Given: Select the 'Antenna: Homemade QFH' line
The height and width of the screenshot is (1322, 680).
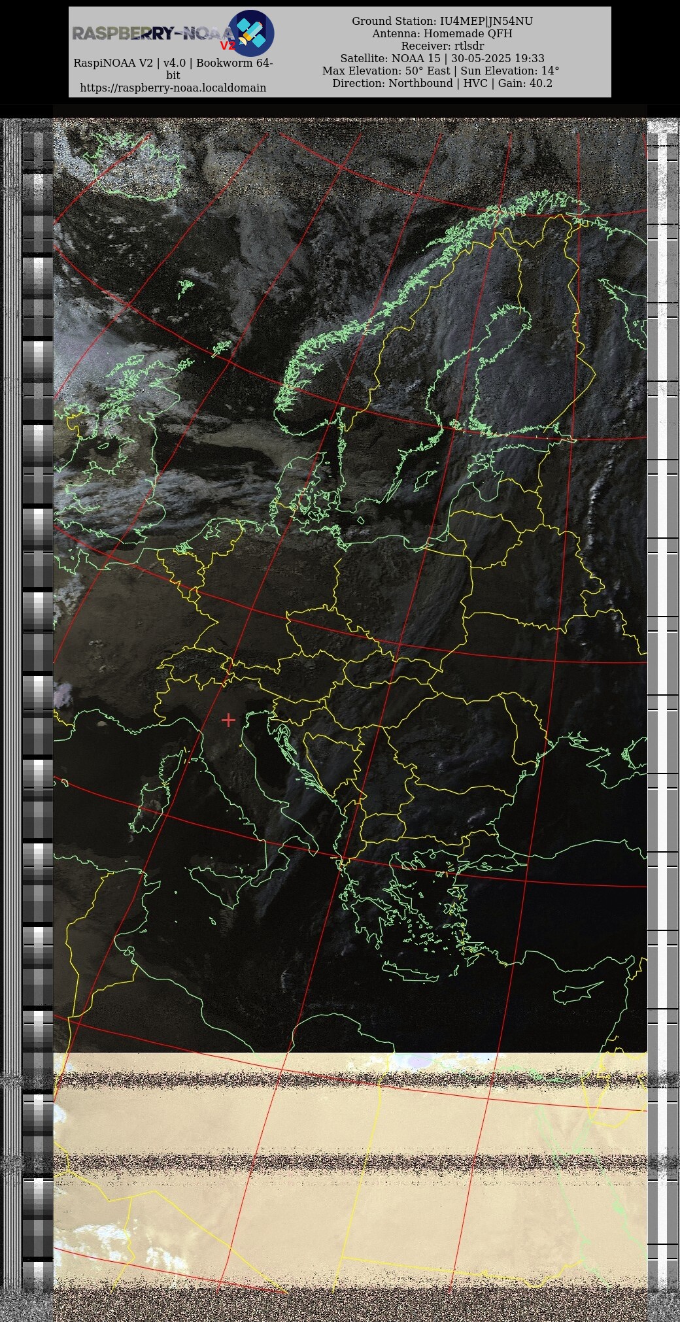Looking at the screenshot, I should [443, 34].
